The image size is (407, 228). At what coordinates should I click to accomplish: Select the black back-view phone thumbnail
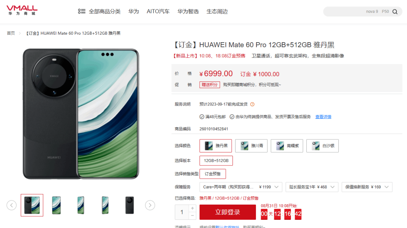130,205
